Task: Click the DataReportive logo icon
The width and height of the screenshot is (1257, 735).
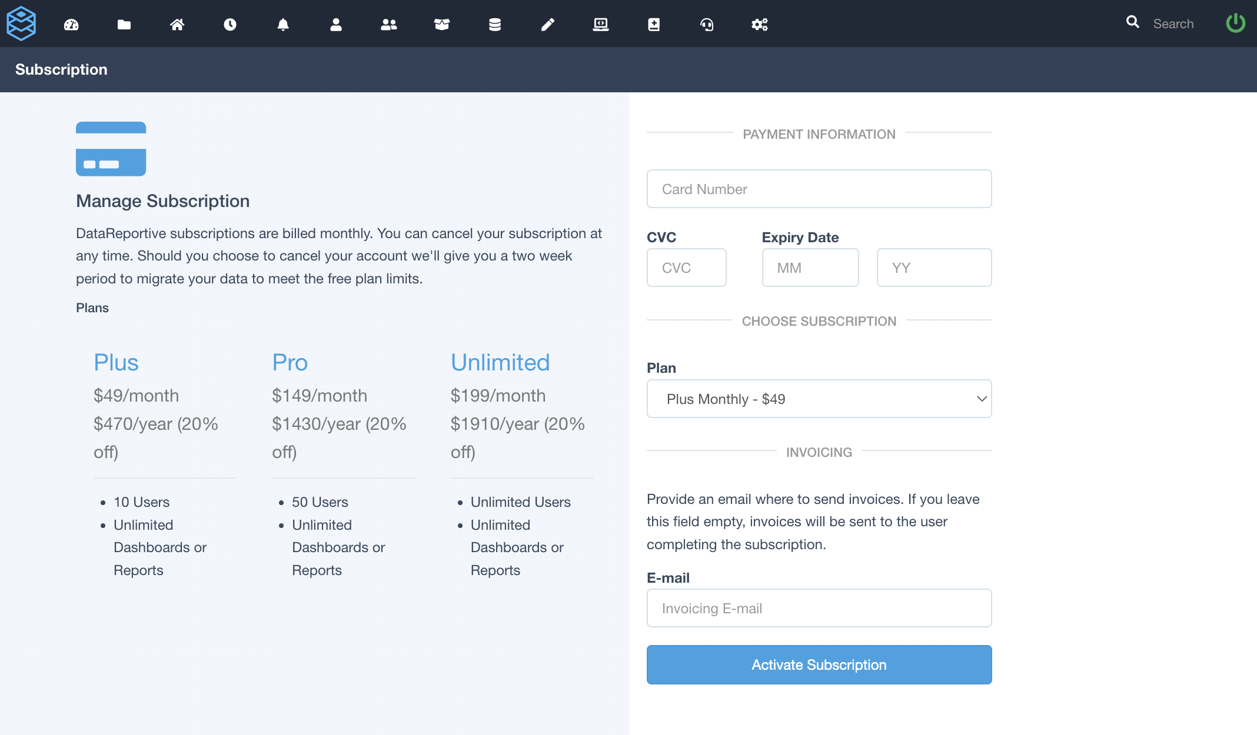Action: point(21,24)
